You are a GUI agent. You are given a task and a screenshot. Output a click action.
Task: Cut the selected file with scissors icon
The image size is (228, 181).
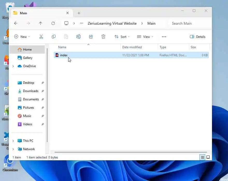(x=41, y=37)
